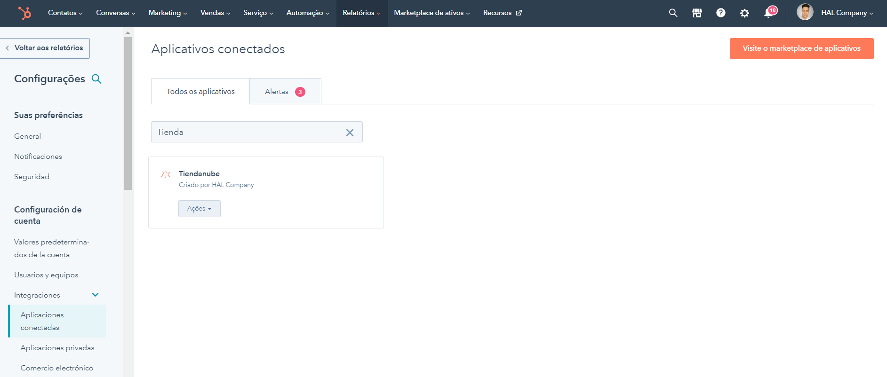This screenshot has height=377, width=887.
Task: Open Valores predeterminados de la cuenta
Action: pyautogui.click(x=52, y=248)
